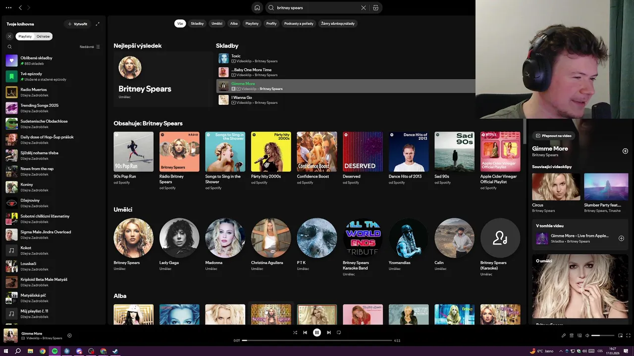Open the News from the rap playlist
Image resolution: width=634 pixels, height=356 pixels.
[x=53, y=171]
